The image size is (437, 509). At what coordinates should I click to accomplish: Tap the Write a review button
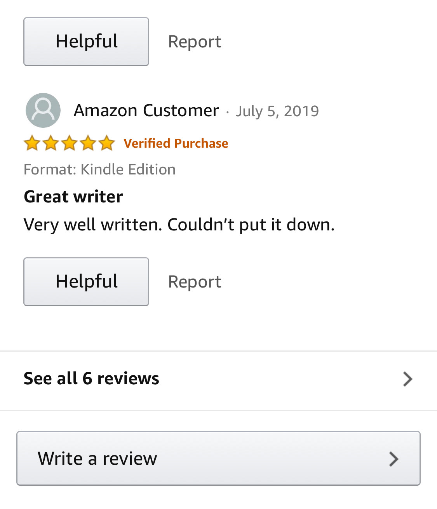pos(218,458)
